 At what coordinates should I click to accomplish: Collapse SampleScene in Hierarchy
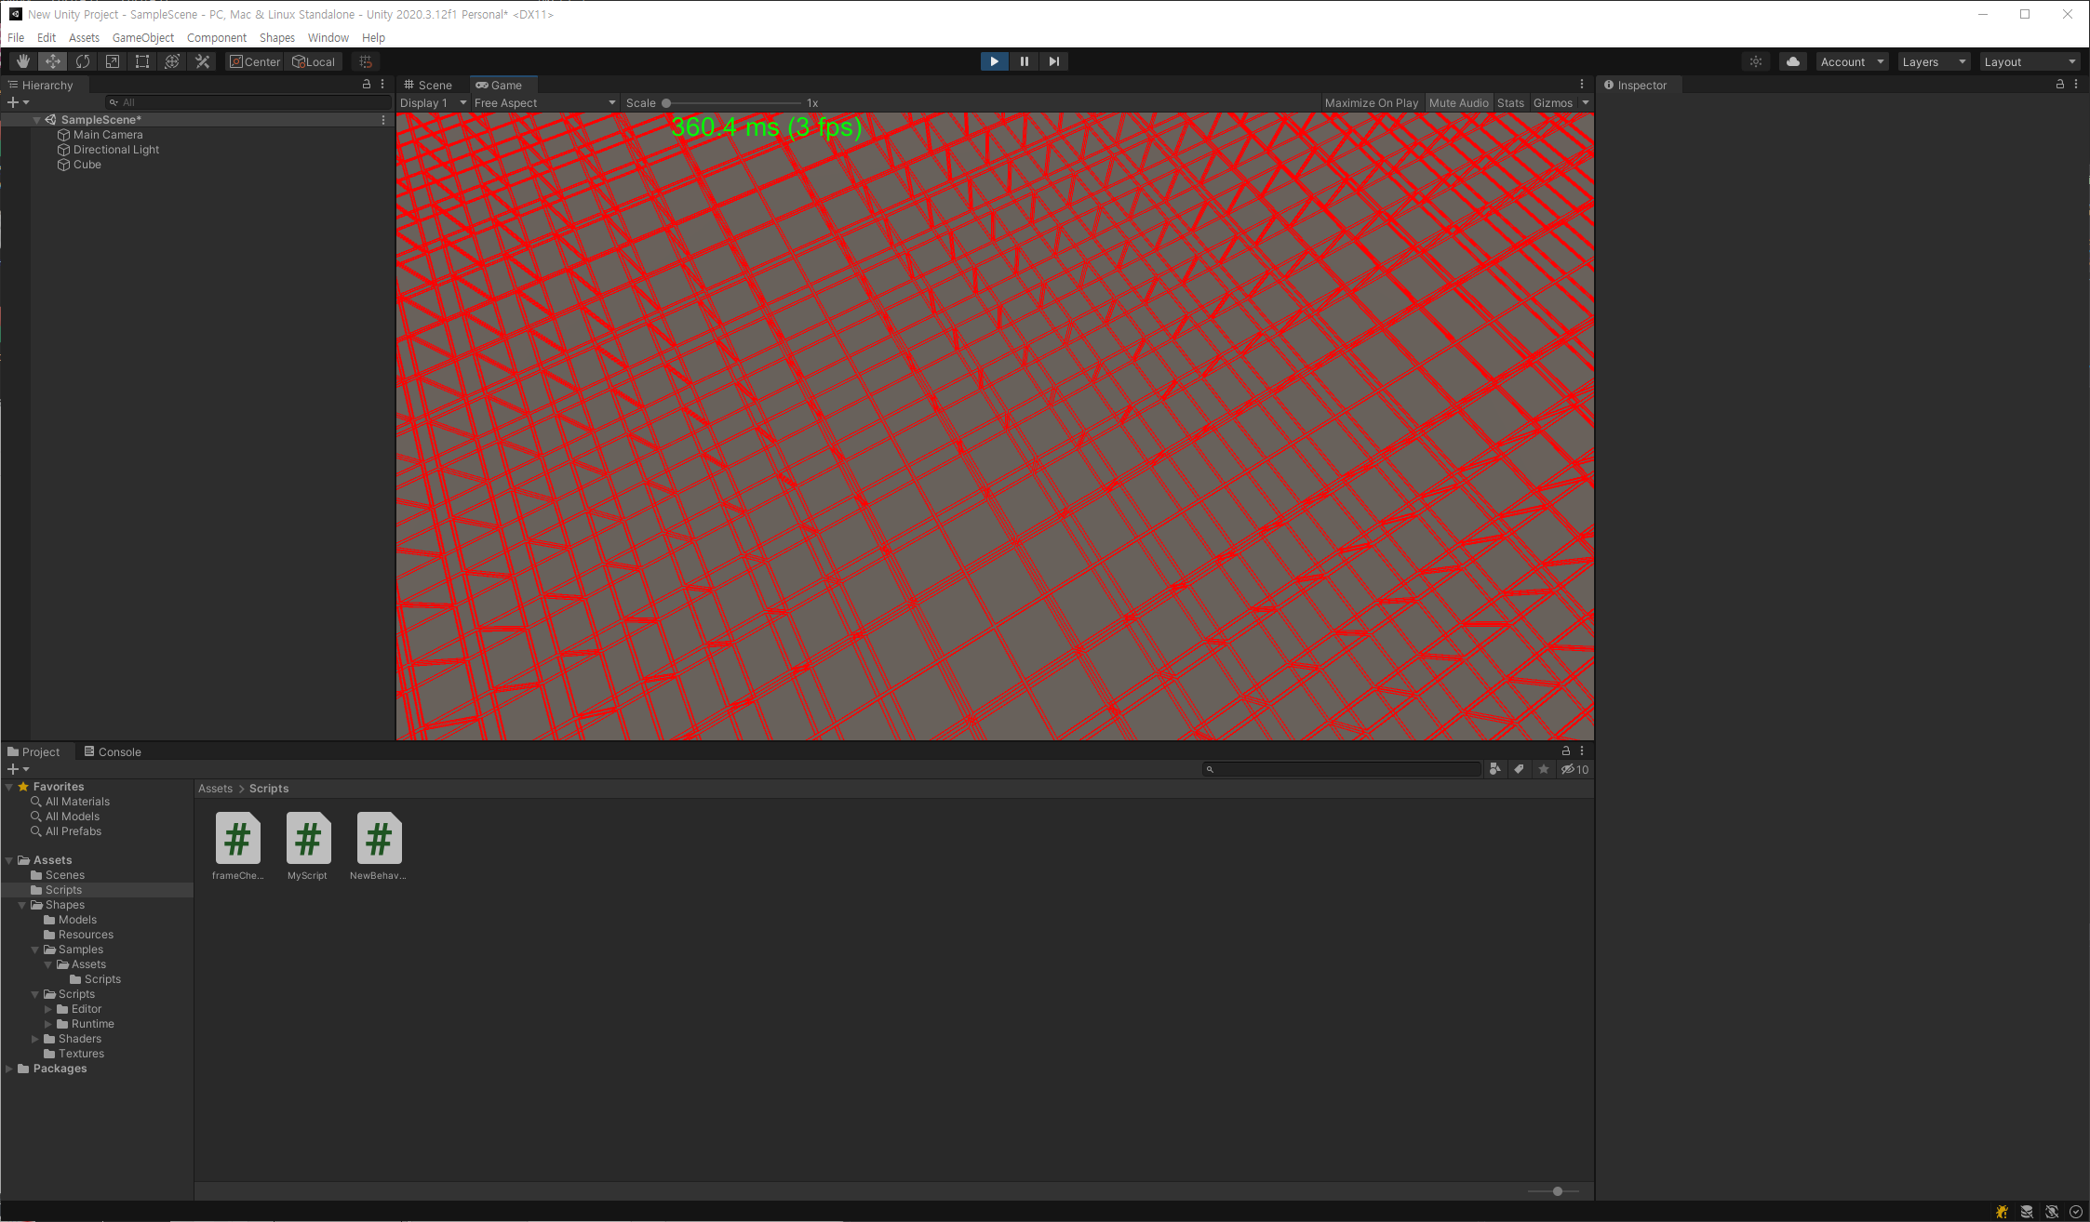[x=36, y=120]
